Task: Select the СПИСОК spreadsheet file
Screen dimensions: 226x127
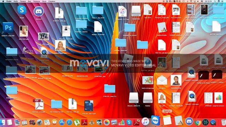Action: (x=208, y=98)
